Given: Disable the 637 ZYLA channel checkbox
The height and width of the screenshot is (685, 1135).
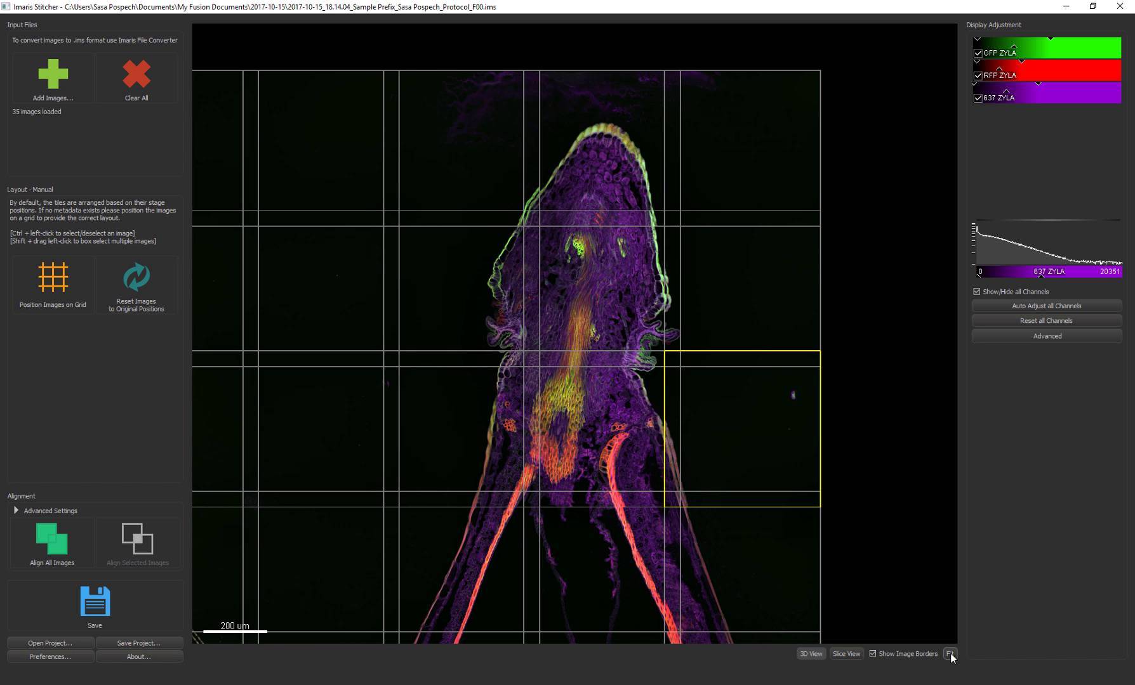Looking at the screenshot, I should tap(978, 98).
